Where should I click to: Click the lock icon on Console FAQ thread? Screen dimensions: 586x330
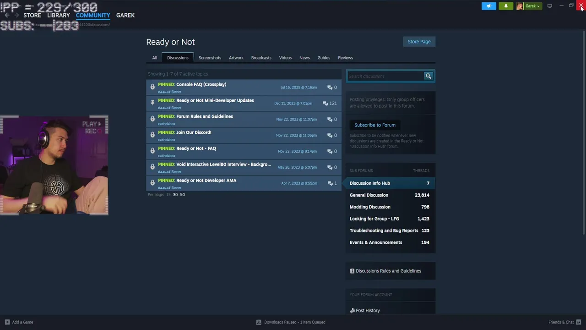click(x=152, y=87)
